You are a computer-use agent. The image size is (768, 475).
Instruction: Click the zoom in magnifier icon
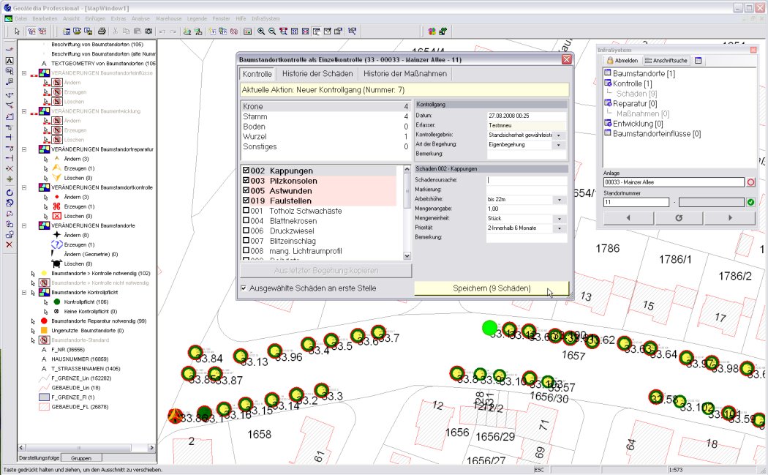(x=260, y=31)
